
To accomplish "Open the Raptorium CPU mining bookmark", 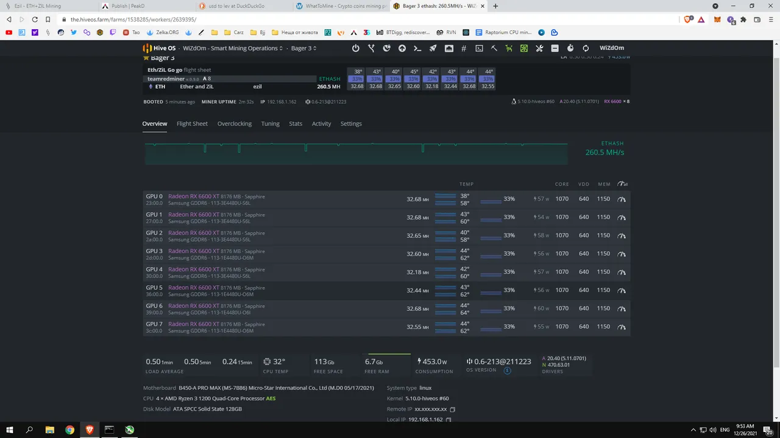I will [503, 32].
